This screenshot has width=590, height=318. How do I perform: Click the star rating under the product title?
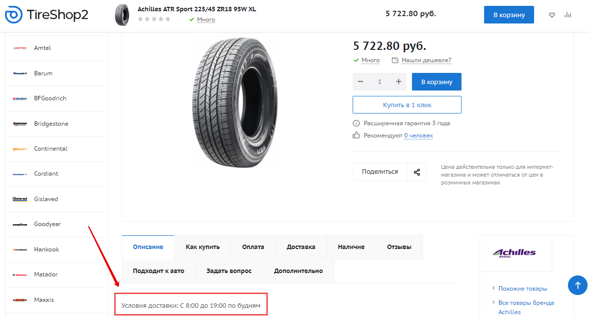(x=154, y=19)
